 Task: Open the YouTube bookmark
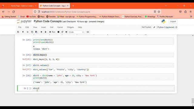click(x=31, y=17)
